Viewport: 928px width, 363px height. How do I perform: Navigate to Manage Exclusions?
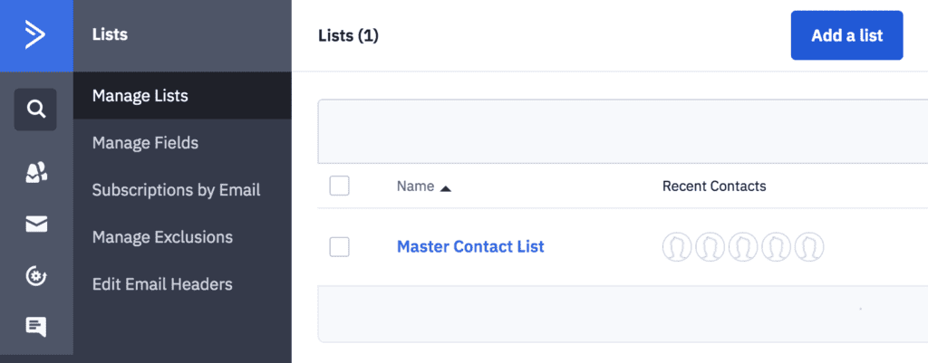[162, 237]
